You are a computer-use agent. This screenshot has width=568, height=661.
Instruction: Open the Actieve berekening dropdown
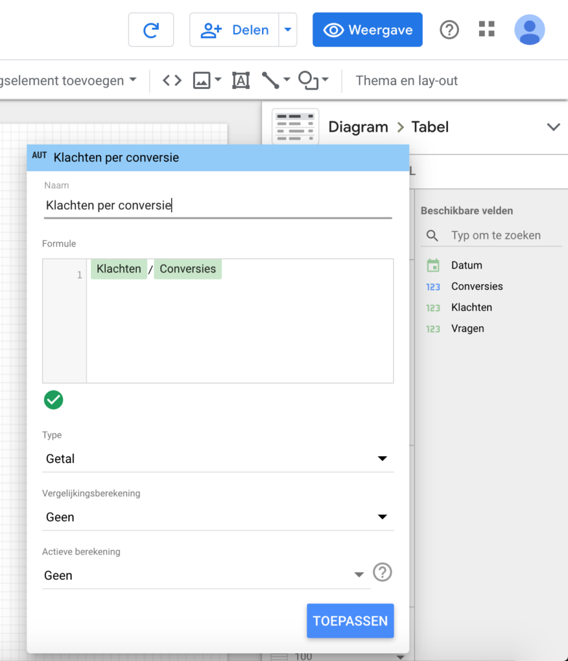tap(206, 575)
